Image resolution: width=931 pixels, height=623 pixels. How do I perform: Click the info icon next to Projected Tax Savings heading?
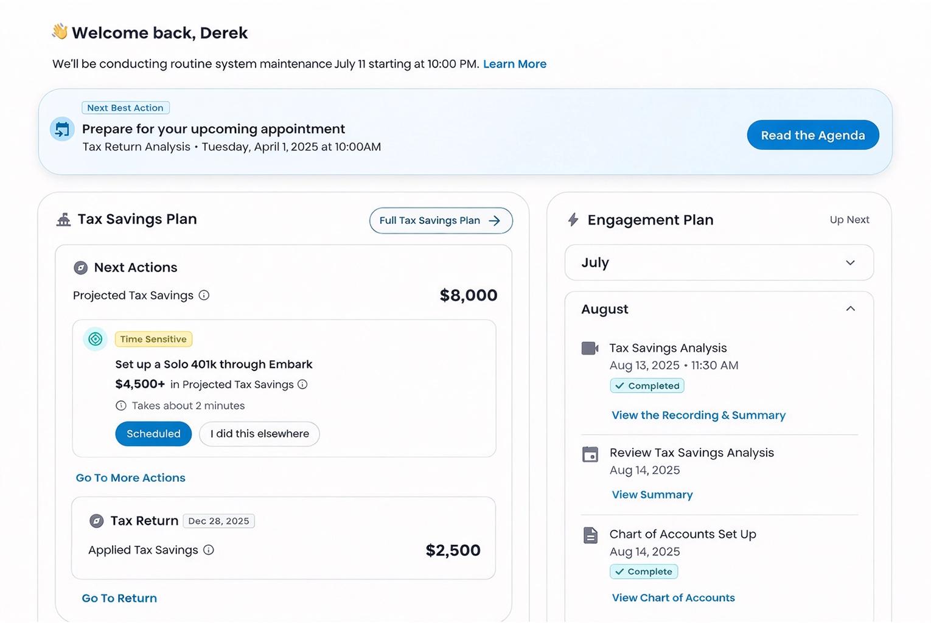tap(204, 295)
